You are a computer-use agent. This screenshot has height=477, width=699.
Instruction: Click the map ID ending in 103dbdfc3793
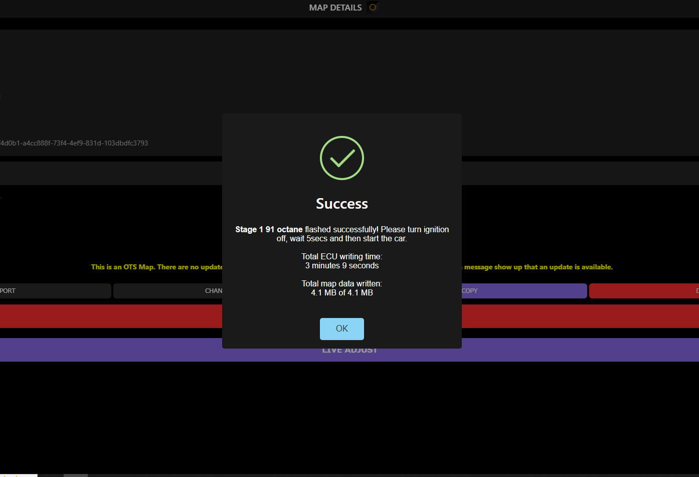click(74, 143)
